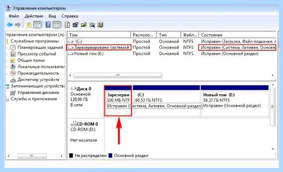The image size is (283, 172).
Task: Click the black Не распределен legend swatch
Action: pos(71,156)
